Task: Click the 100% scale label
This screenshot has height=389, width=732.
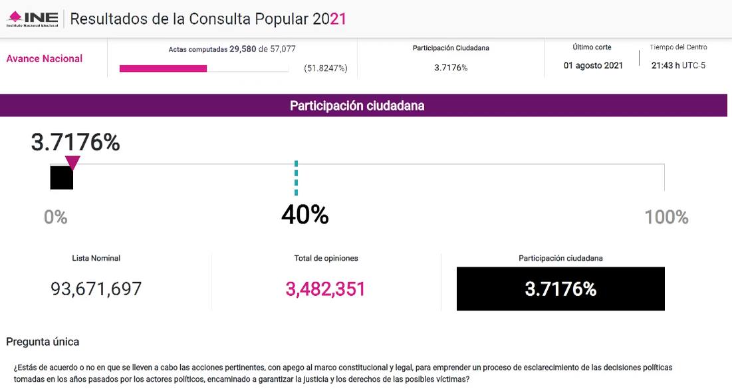Action: pos(667,217)
